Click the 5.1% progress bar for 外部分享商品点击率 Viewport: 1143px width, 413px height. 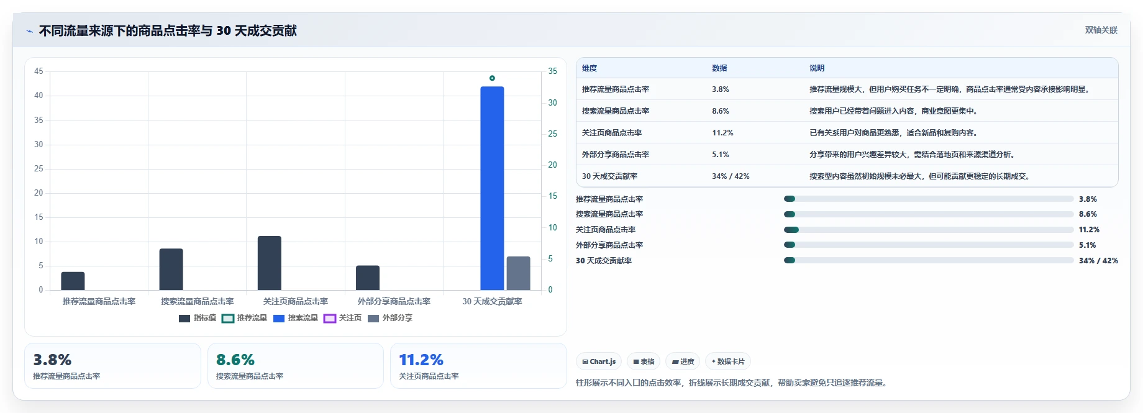[929, 245]
